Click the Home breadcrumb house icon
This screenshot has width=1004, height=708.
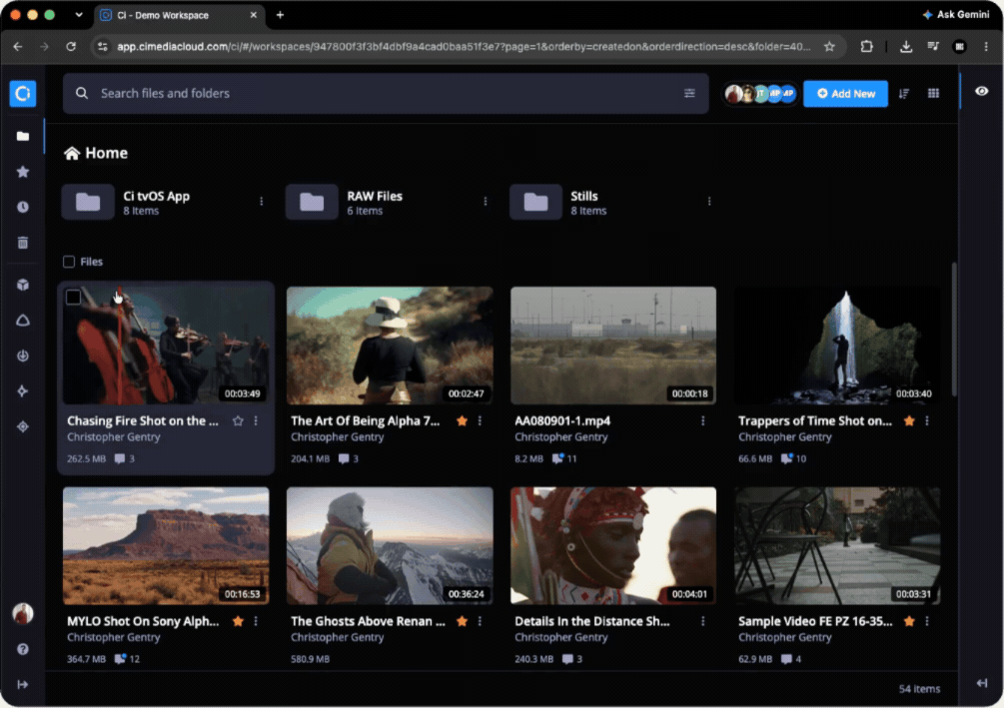coord(72,153)
